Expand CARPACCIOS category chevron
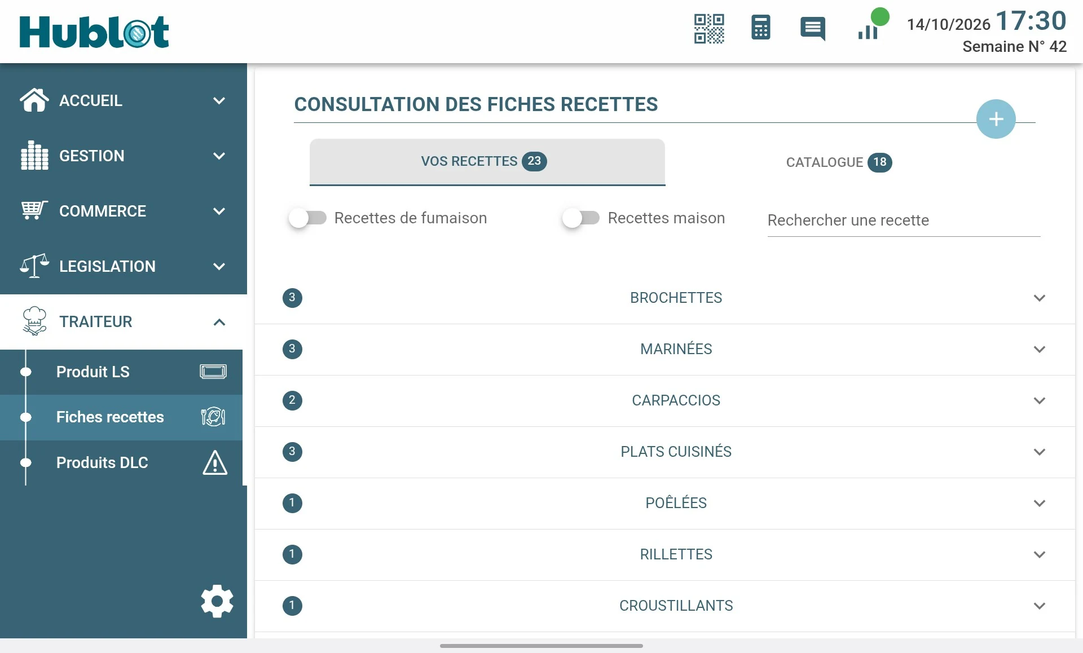The image size is (1083, 653). (1040, 400)
